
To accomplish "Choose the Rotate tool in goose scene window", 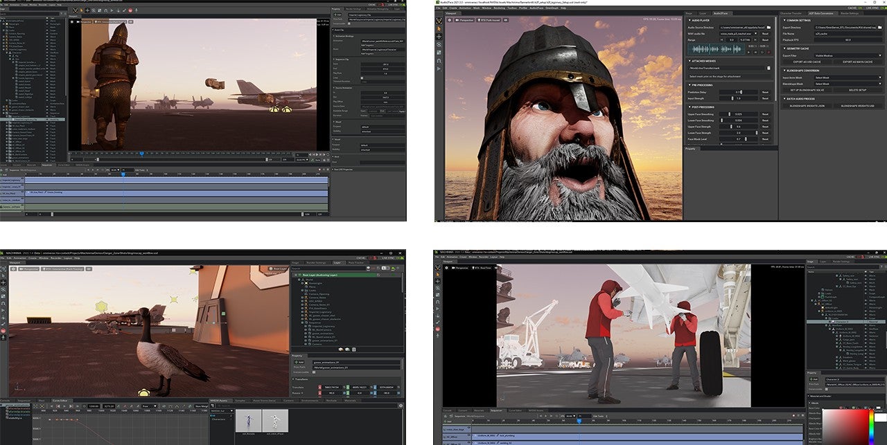I will [3, 291].
